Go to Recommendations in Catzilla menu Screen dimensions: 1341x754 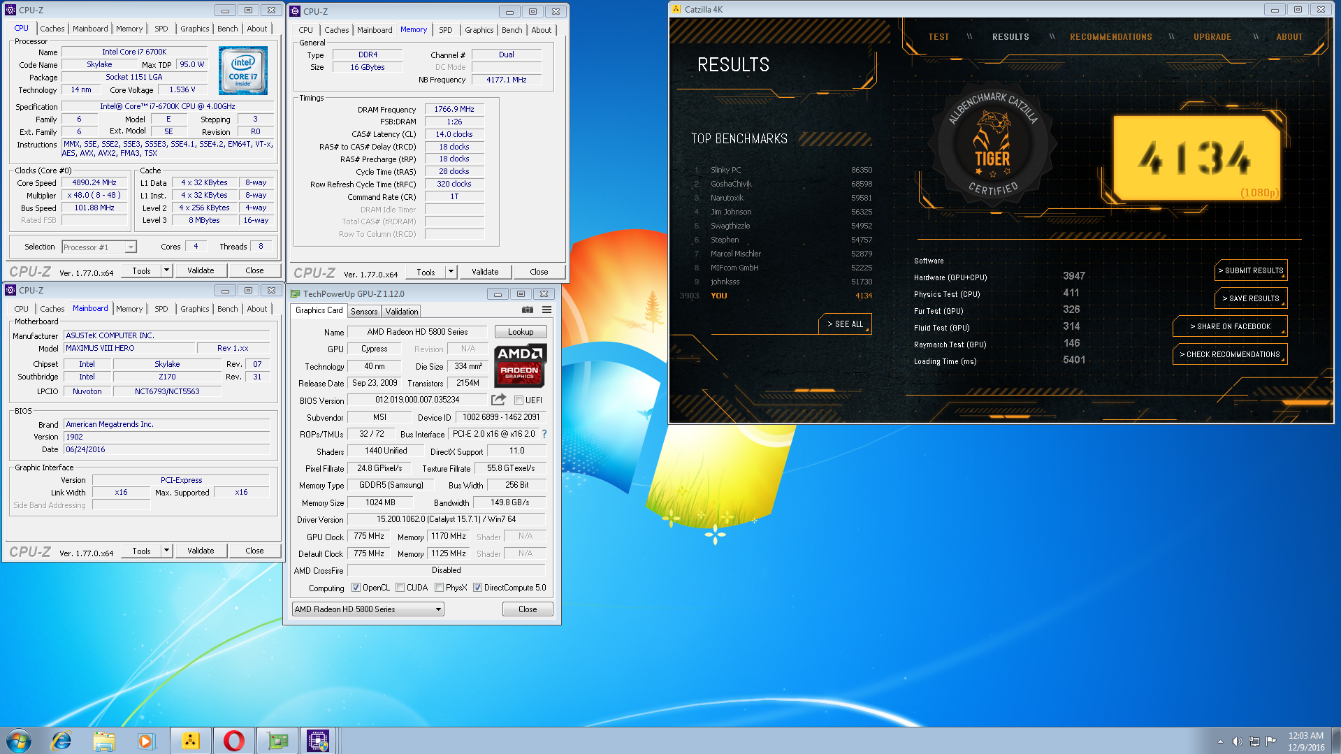(1110, 37)
